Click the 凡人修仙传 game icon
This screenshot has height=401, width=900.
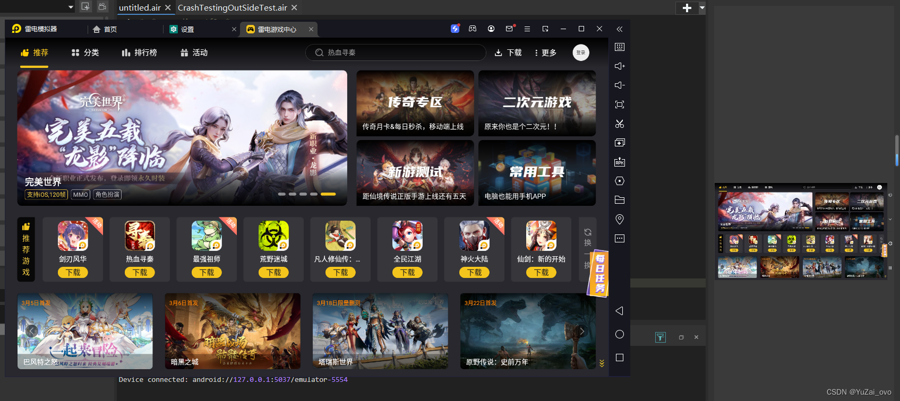(340, 236)
